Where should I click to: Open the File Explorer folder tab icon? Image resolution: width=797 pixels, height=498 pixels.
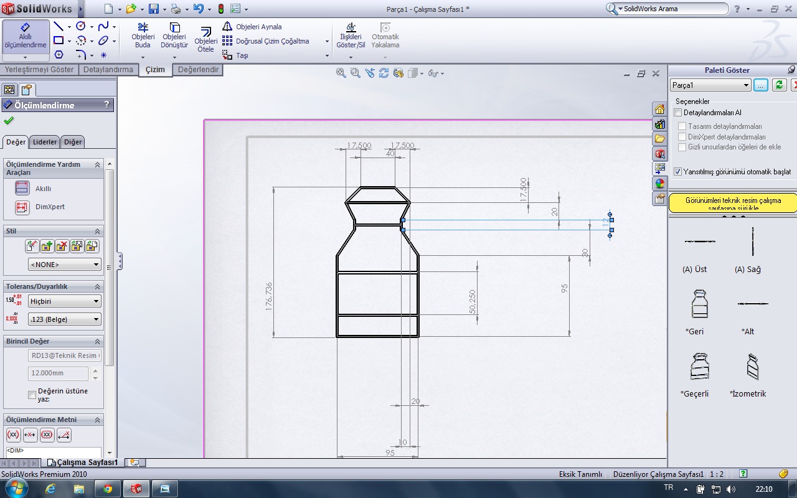pos(659,139)
